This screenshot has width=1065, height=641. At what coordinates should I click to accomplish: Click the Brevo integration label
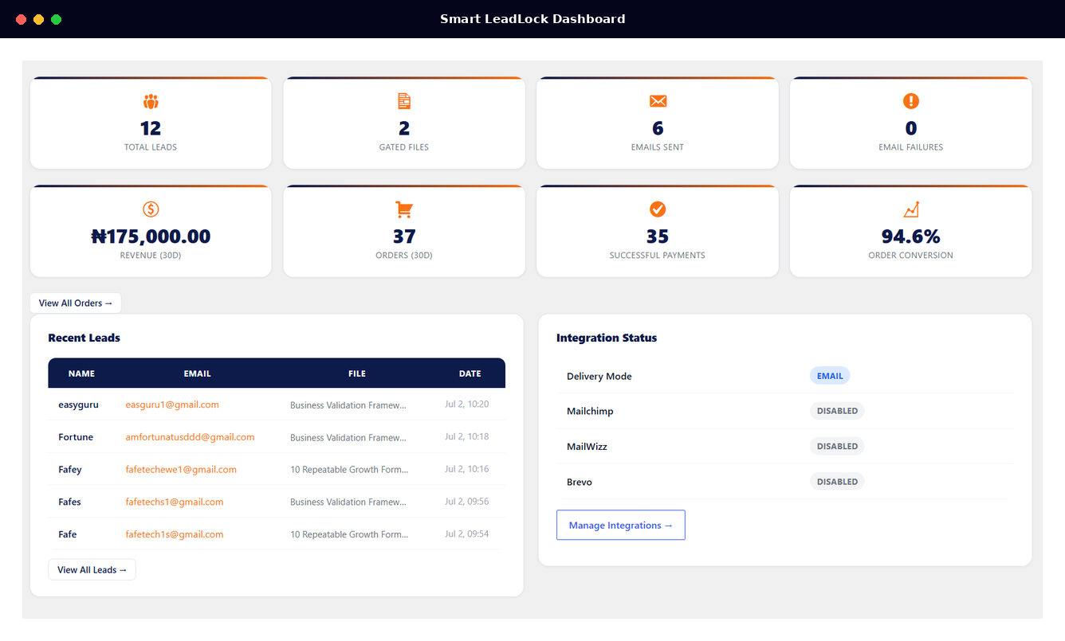(x=580, y=482)
